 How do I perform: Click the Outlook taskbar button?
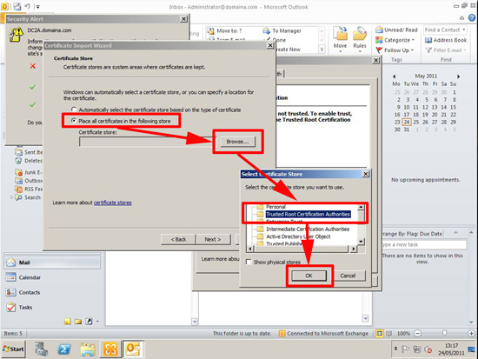click(x=133, y=349)
